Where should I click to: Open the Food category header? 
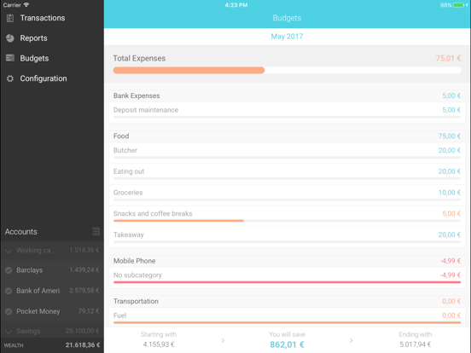(287, 136)
